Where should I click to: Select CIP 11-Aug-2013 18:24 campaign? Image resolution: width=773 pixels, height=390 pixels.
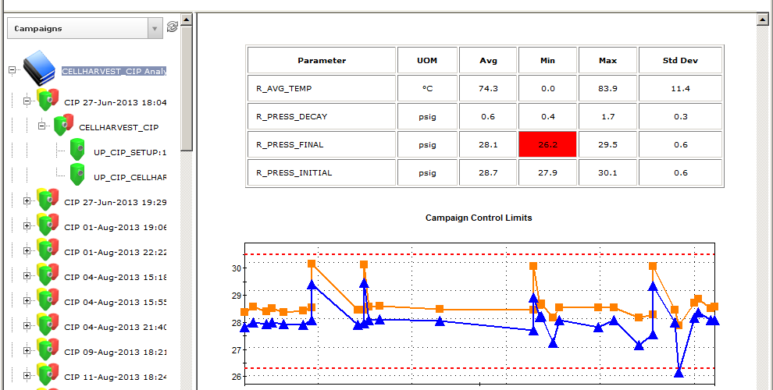point(116,378)
